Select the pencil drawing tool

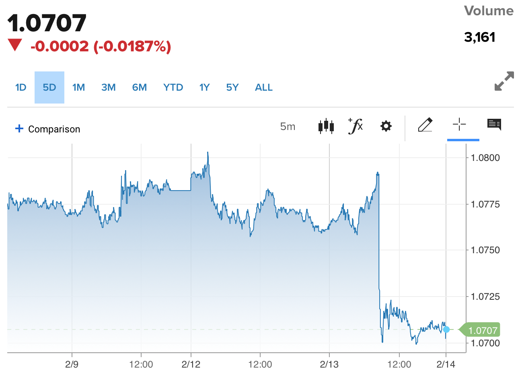pos(425,125)
